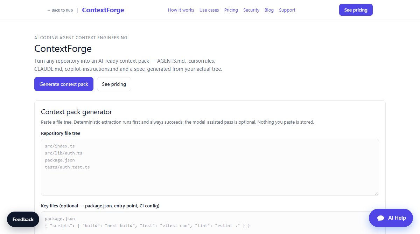The width and height of the screenshot is (420, 234).
Task: Open the Support nav link
Action: 287,10
